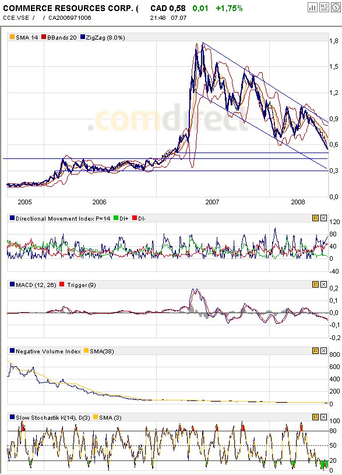342x475 pixels.
Task: Click the 2005 year label on axis
Action: tap(24, 202)
